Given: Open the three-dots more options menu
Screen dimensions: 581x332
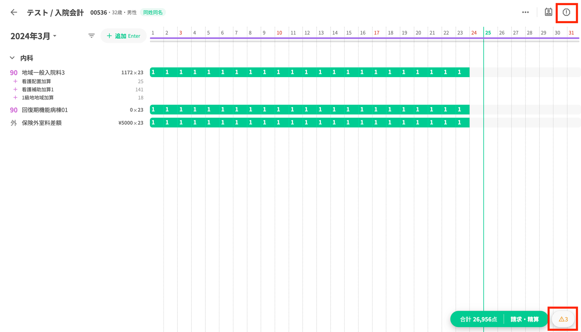Looking at the screenshot, I should click(x=525, y=12).
